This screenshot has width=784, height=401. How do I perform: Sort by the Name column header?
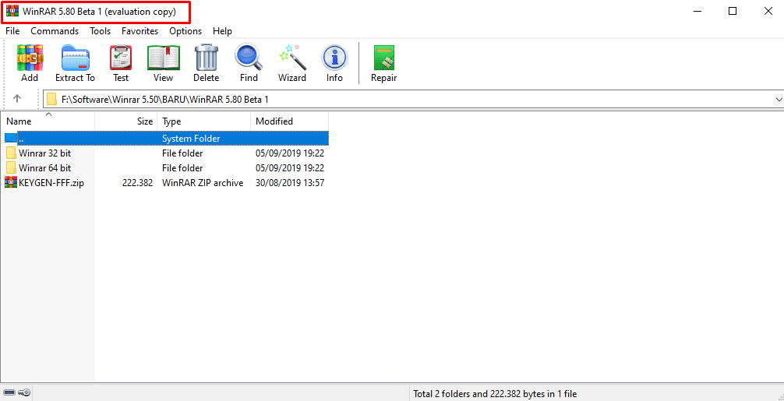click(x=48, y=121)
